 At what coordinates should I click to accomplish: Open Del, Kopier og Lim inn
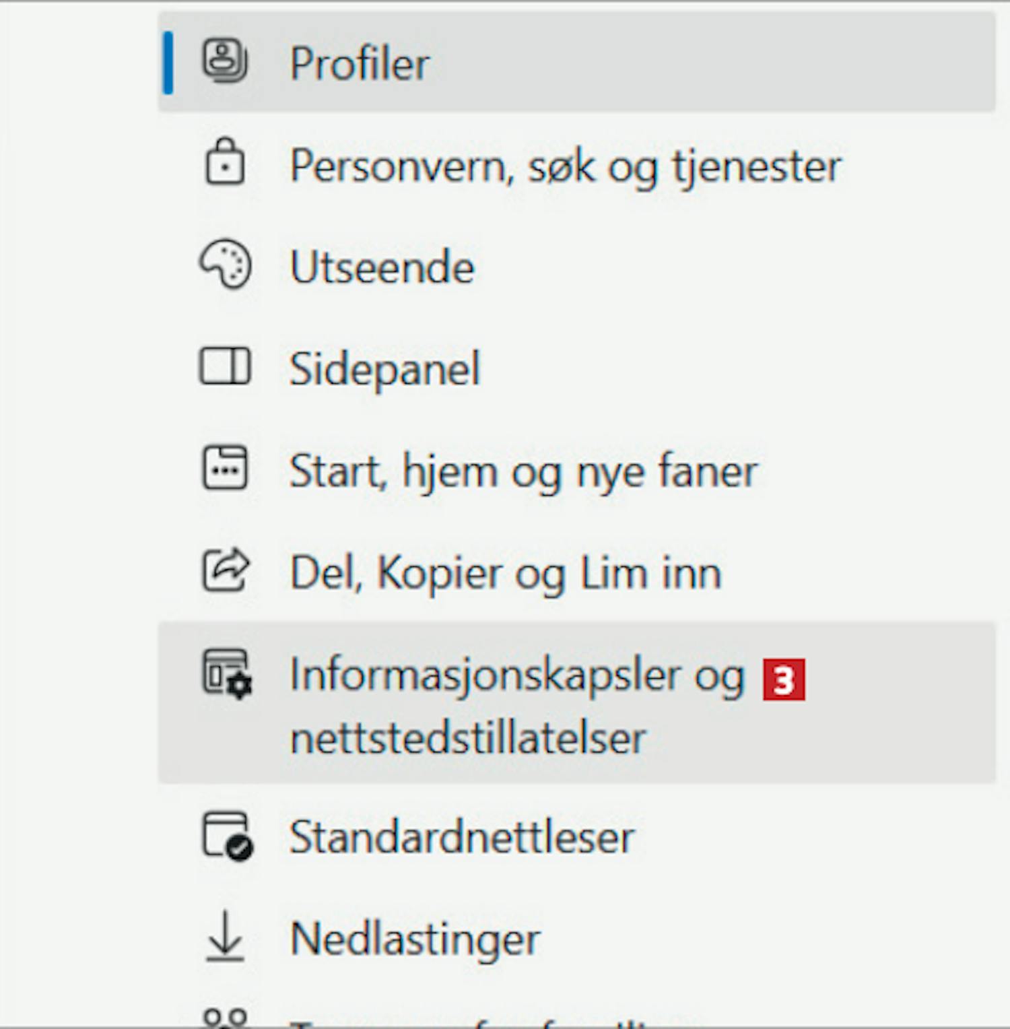pos(505,573)
